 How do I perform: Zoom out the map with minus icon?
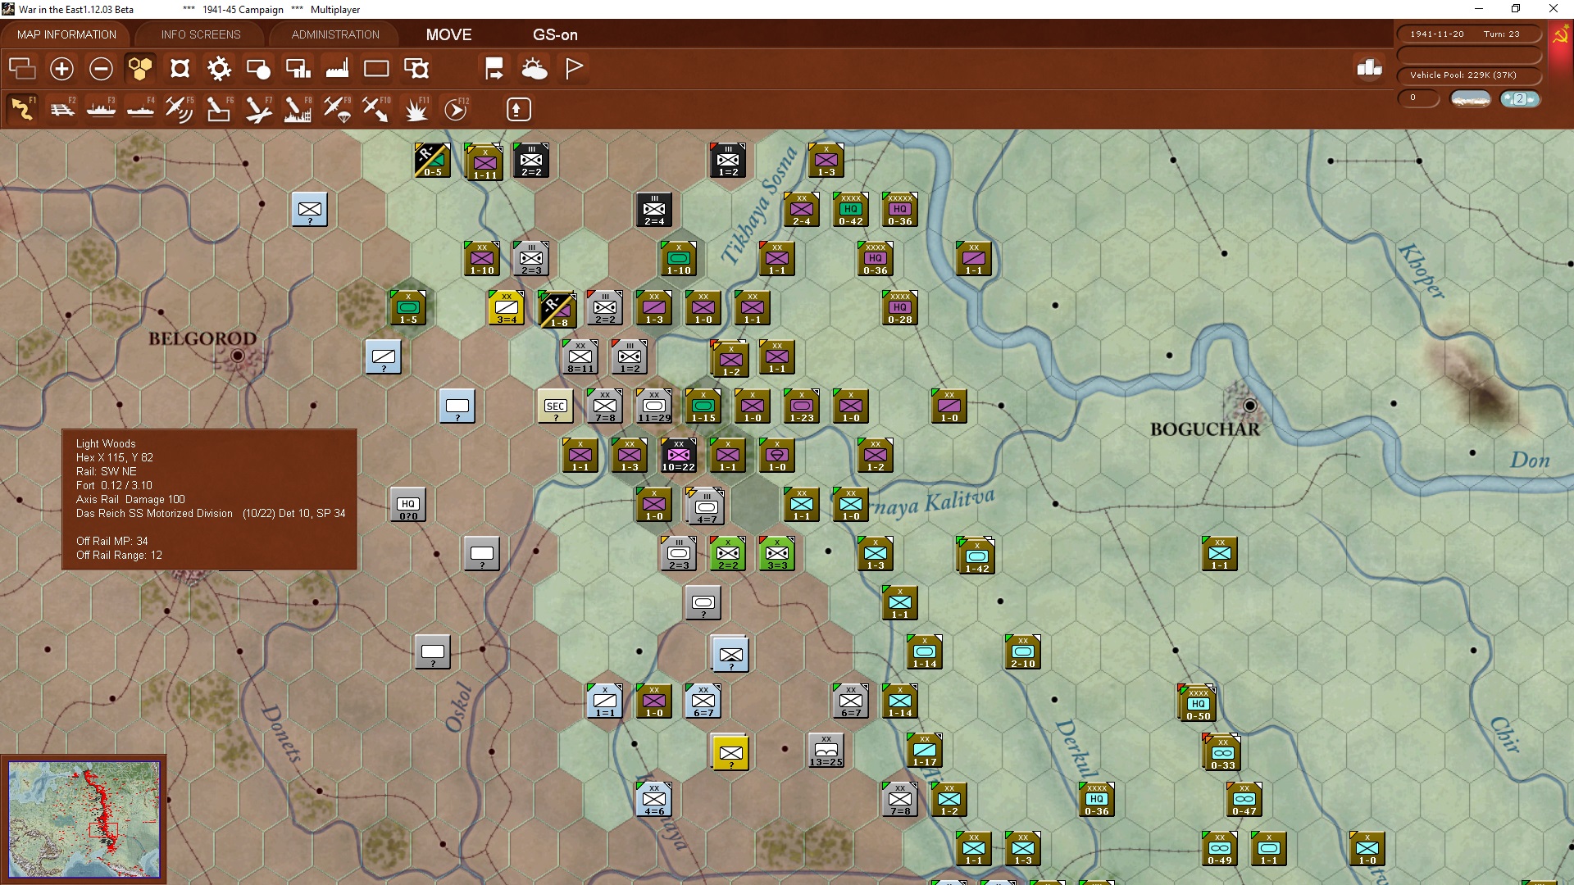(x=101, y=69)
